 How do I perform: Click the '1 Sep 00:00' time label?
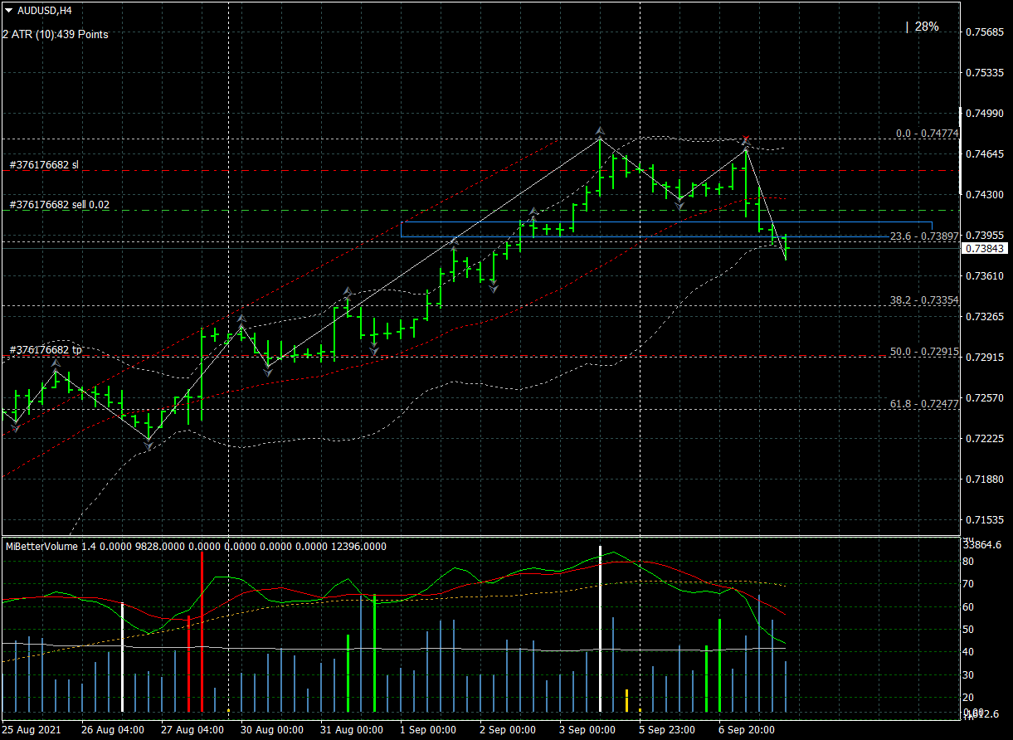[x=428, y=730]
